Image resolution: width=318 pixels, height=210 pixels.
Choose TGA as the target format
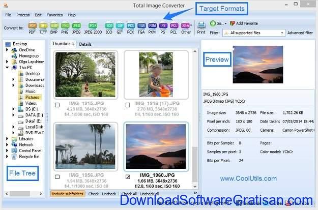tap(141, 28)
